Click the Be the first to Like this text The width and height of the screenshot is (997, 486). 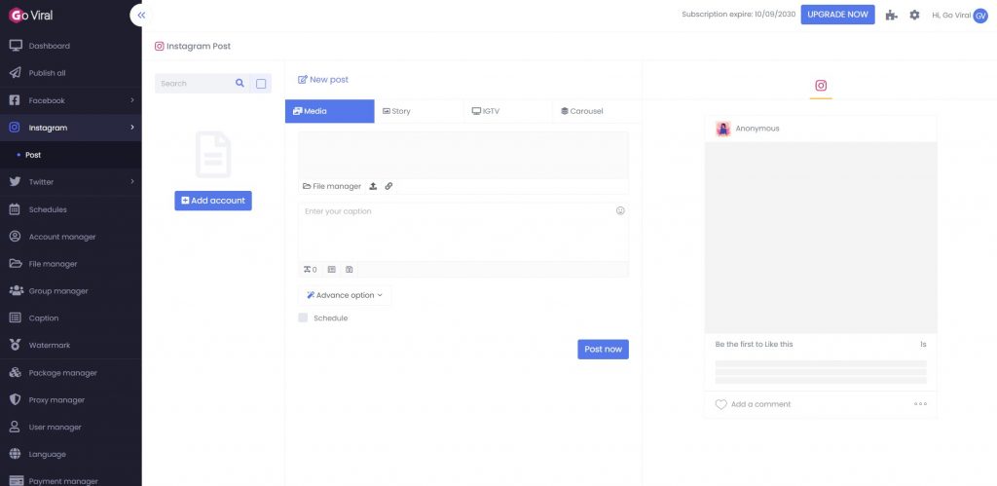[755, 344]
